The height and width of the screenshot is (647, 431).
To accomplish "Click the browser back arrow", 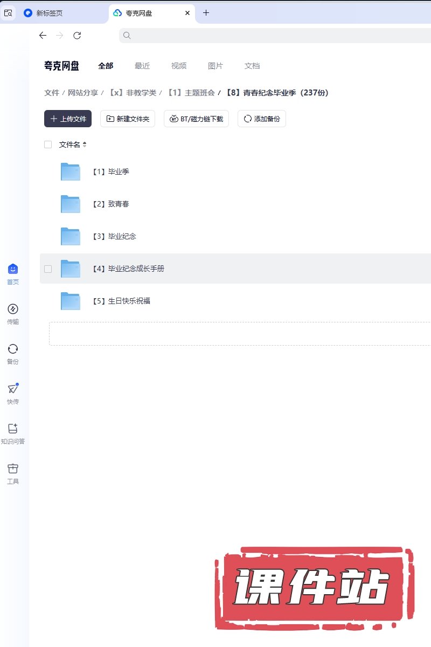I will click(x=43, y=36).
